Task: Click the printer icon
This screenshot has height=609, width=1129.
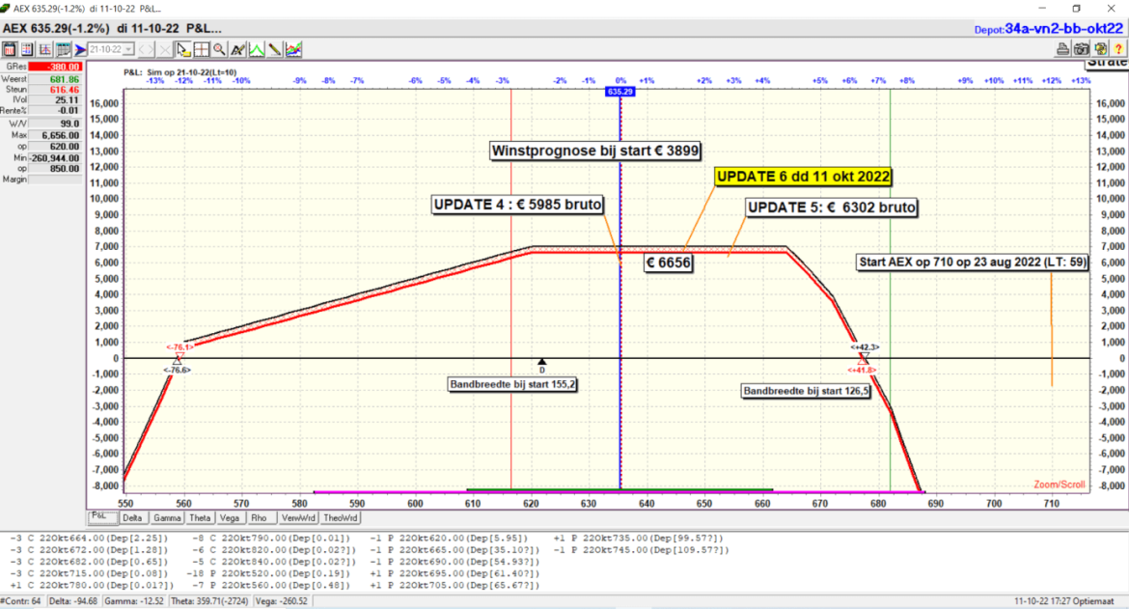Action: click(x=1062, y=49)
